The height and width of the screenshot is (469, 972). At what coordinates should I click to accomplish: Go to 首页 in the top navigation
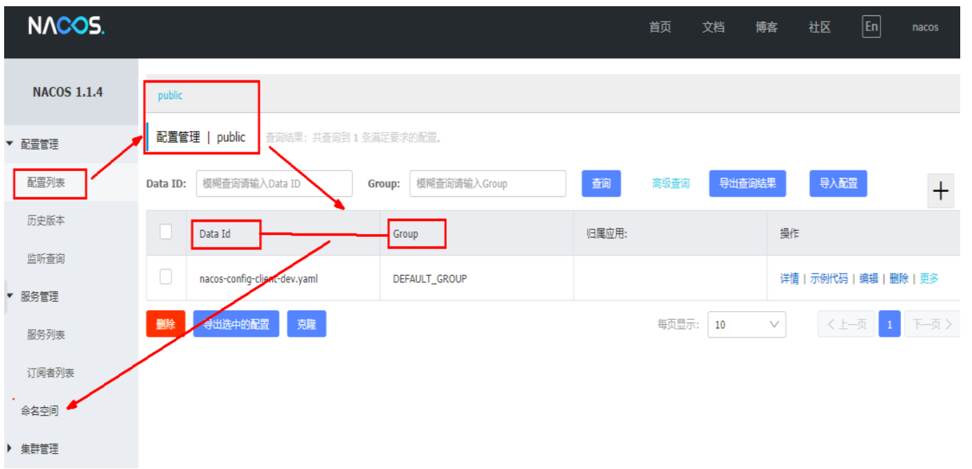tap(660, 27)
